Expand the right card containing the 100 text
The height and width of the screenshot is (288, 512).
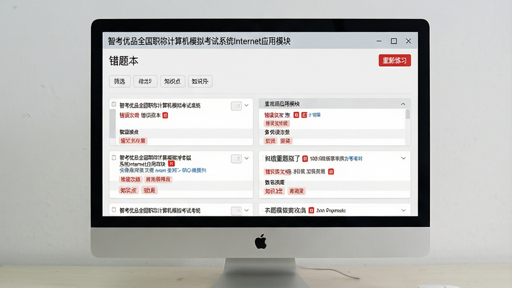pyautogui.click(x=403, y=158)
